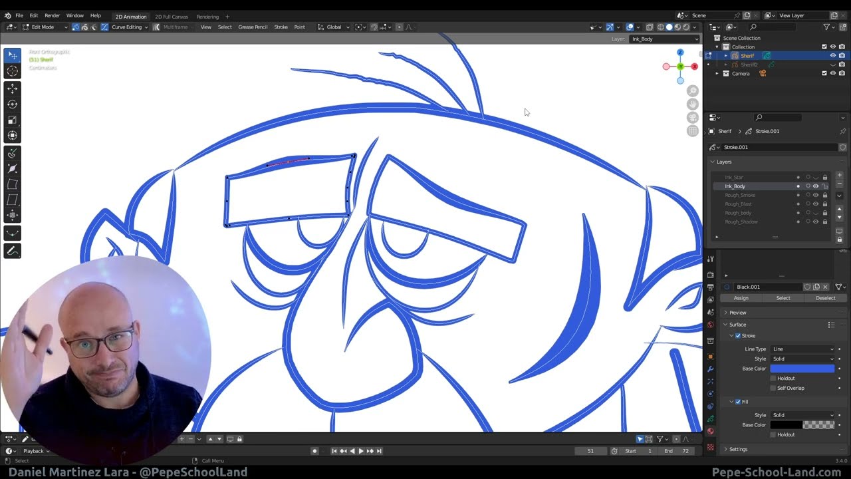
Task: Toggle Multiframe editing
Action: click(157, 27)
